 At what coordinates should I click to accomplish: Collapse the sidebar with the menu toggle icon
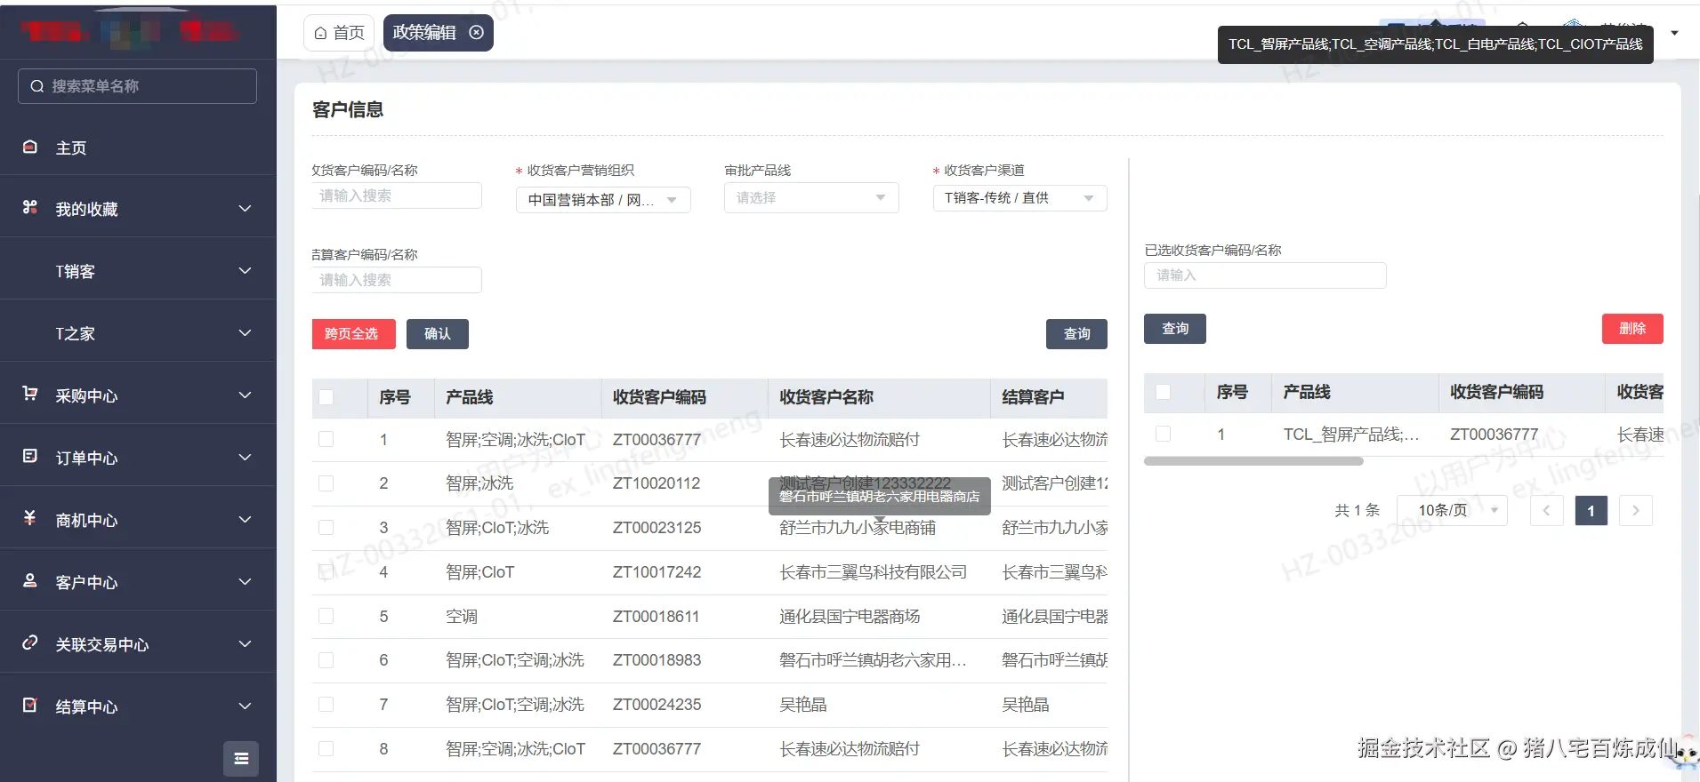pos(241,758)
